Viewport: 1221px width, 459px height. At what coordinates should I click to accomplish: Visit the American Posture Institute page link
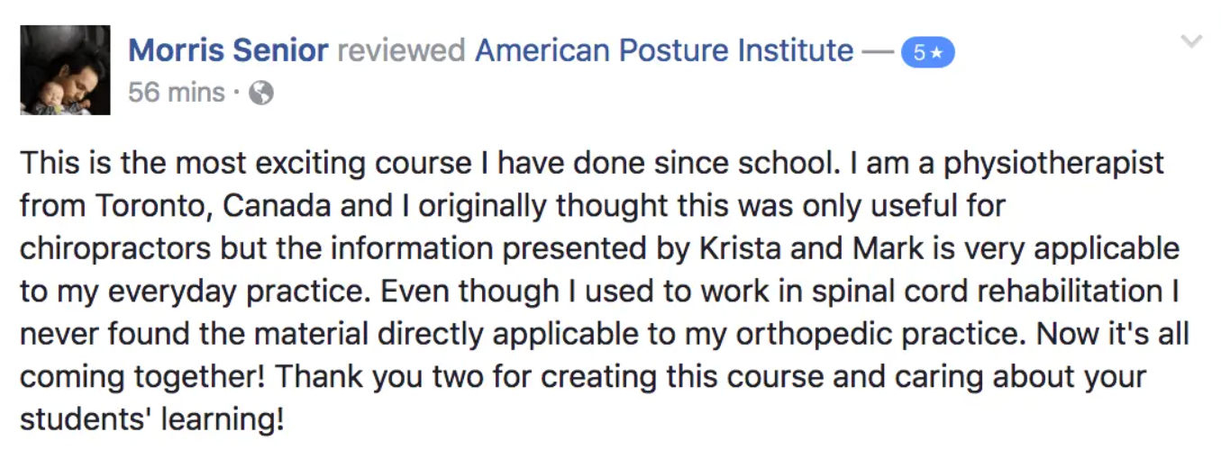[663, 50]
